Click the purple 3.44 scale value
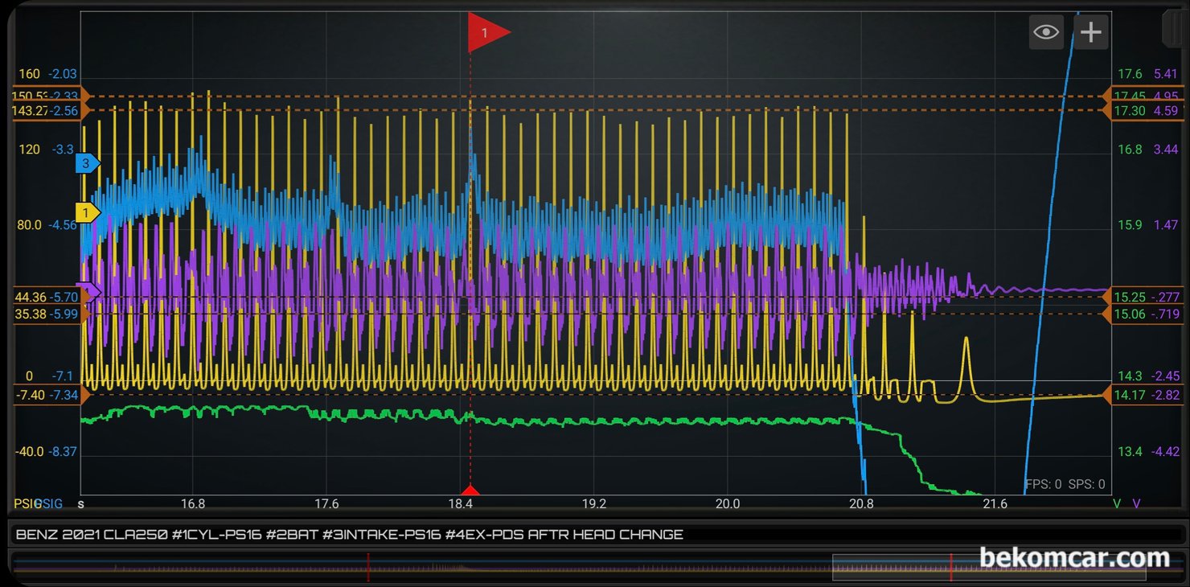1190x587 pixels. pos(1166,150)
